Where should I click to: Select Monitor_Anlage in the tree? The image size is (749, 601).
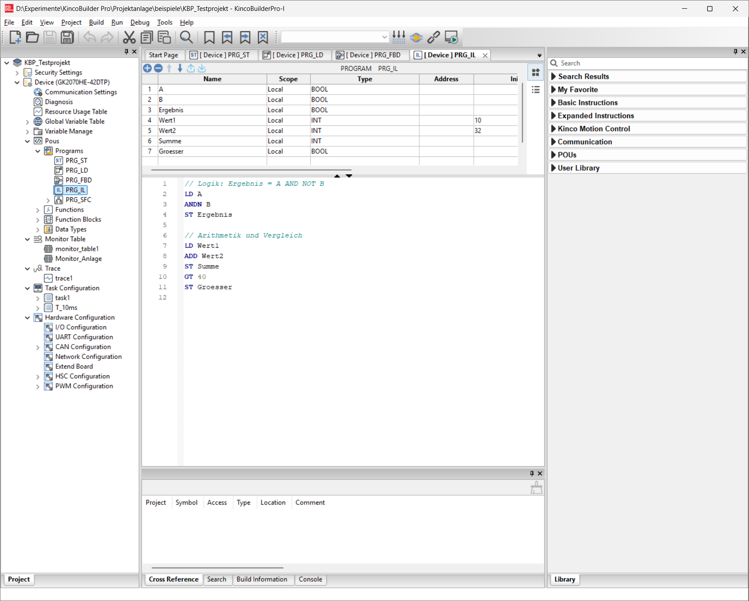tap(78, 259)
